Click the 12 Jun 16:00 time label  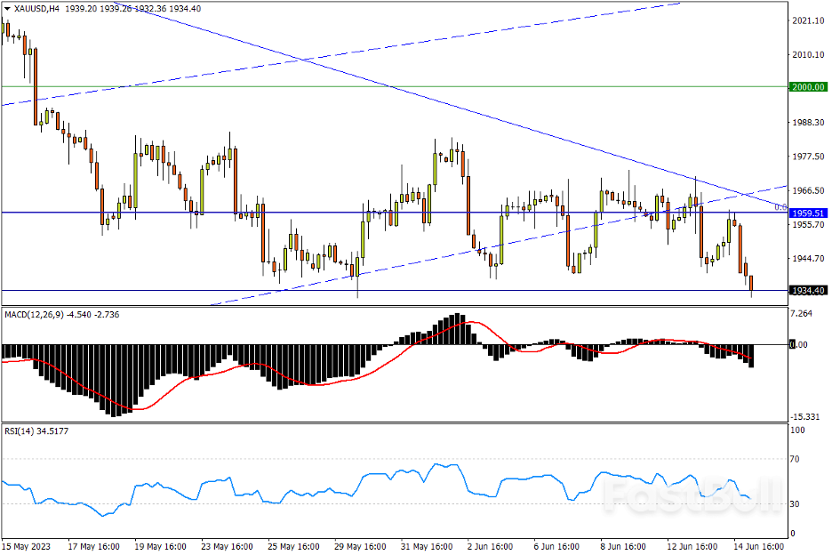[x=692, y=546]
